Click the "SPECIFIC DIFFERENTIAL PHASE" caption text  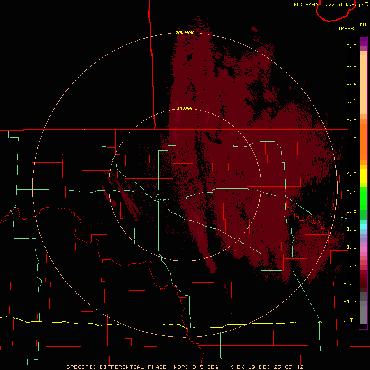click(117, 367)
